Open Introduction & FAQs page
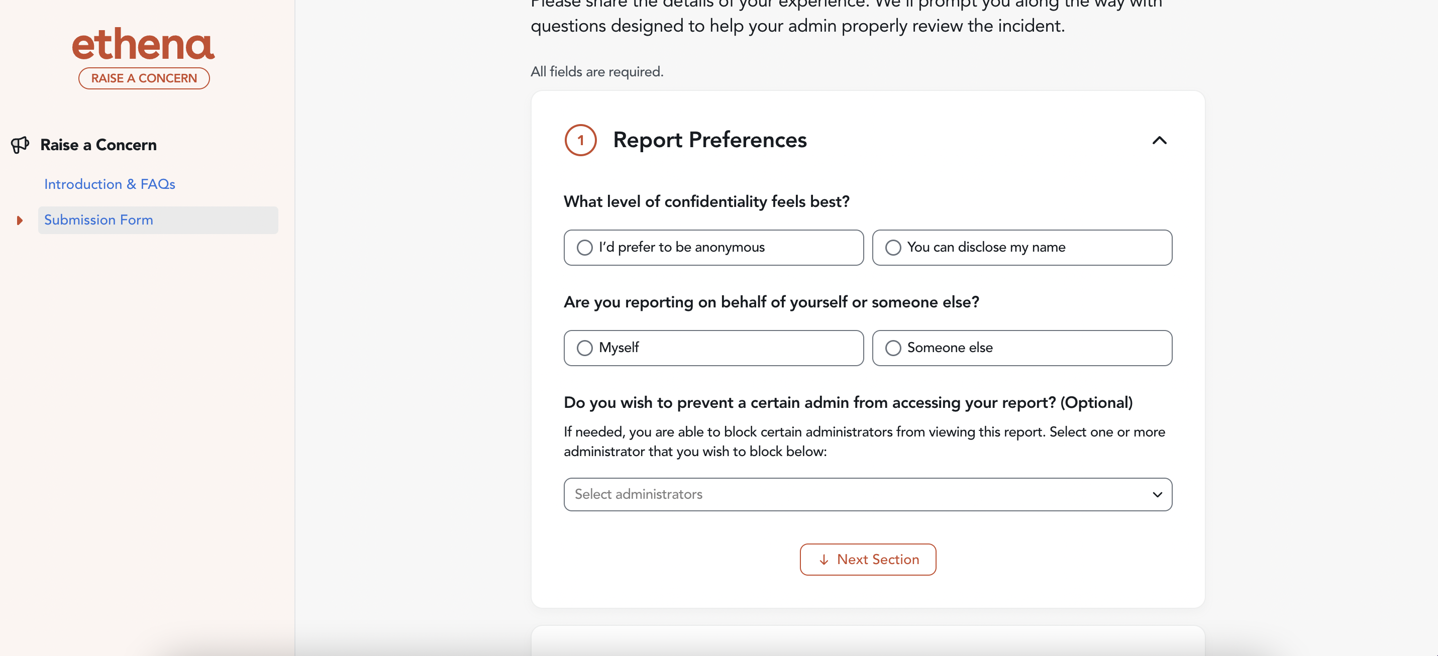This screenshot has width=1438, height=656. point(110,184)
